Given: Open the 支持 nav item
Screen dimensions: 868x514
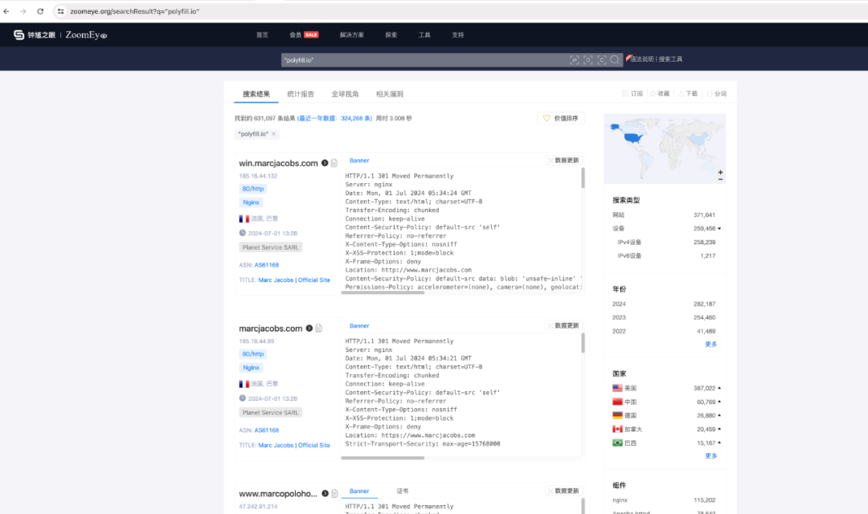Looking at the screenshot, I should pyautogui.click(x=458, y=35).
